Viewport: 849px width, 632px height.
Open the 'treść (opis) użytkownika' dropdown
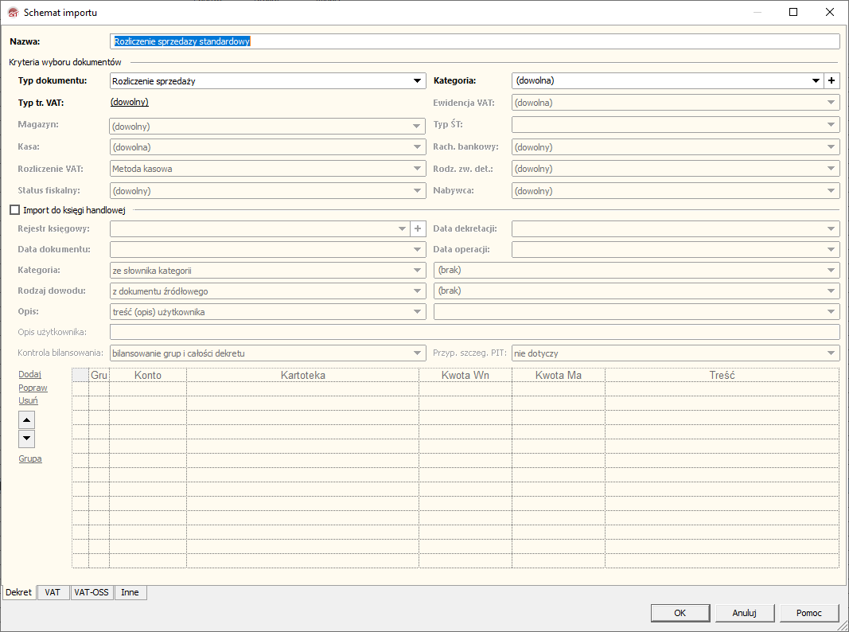(267, 312)
